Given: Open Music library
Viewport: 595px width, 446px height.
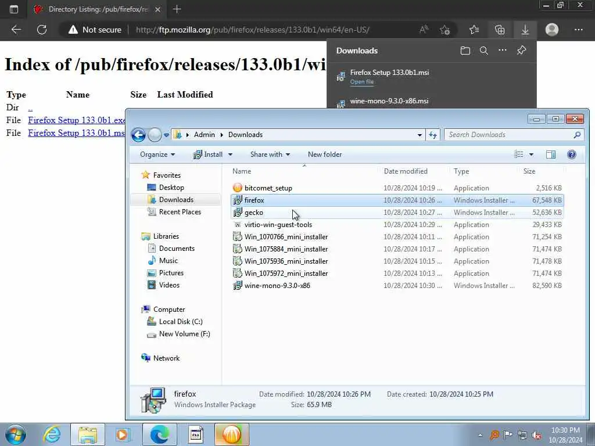Looking at the screenshot, I should click(x=169, y=261).
